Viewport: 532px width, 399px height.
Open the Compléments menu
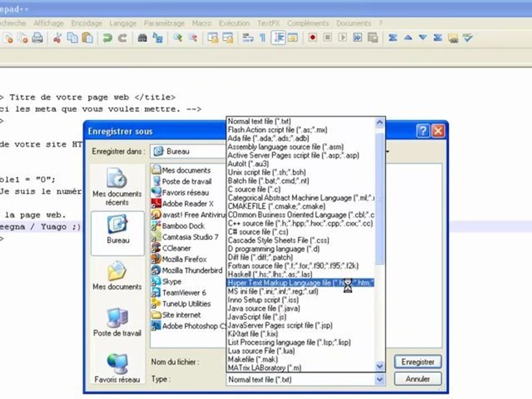pyautogui.click(x=308, y=23)
